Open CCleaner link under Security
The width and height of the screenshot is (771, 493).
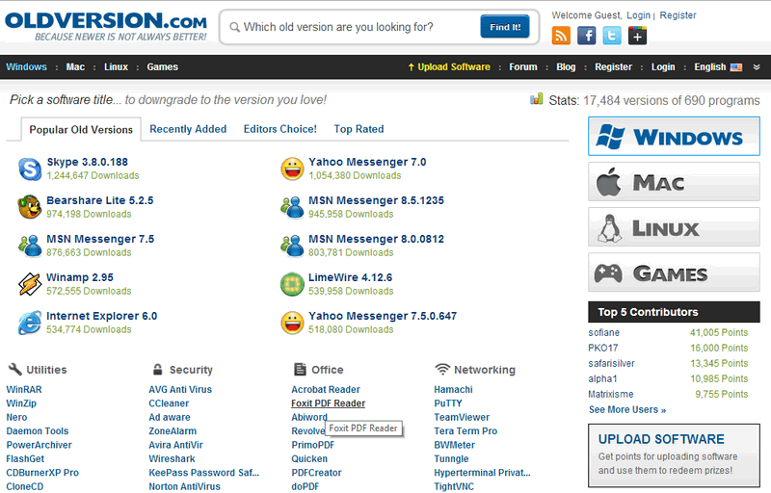click(169, 403)
